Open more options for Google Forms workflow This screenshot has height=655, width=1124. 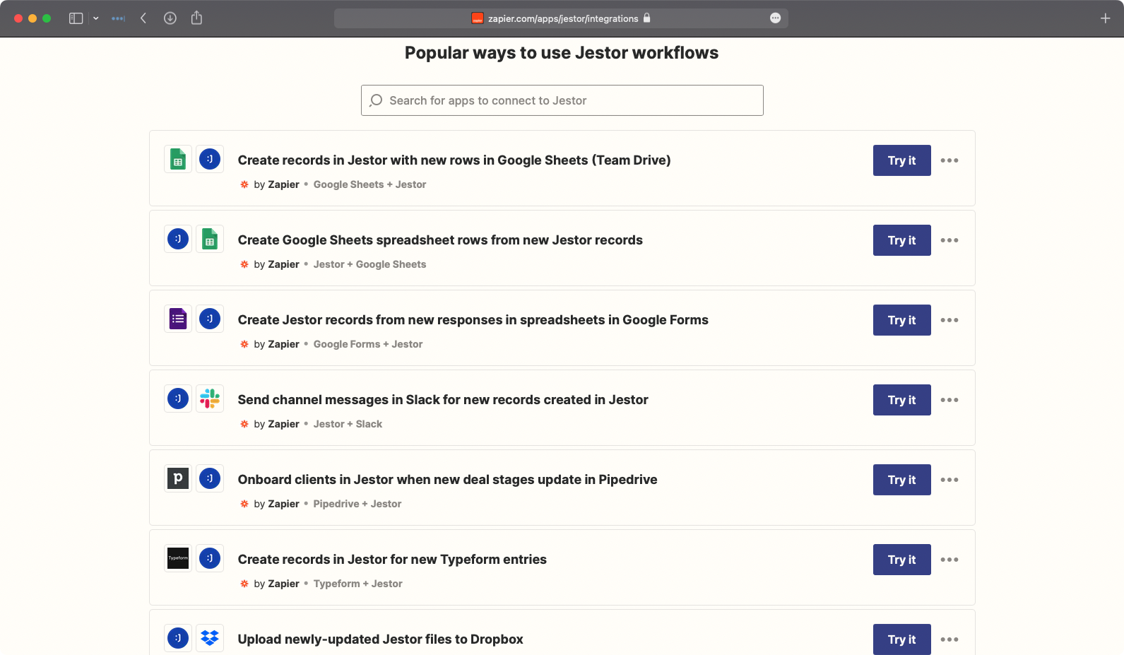click(950, 320)
